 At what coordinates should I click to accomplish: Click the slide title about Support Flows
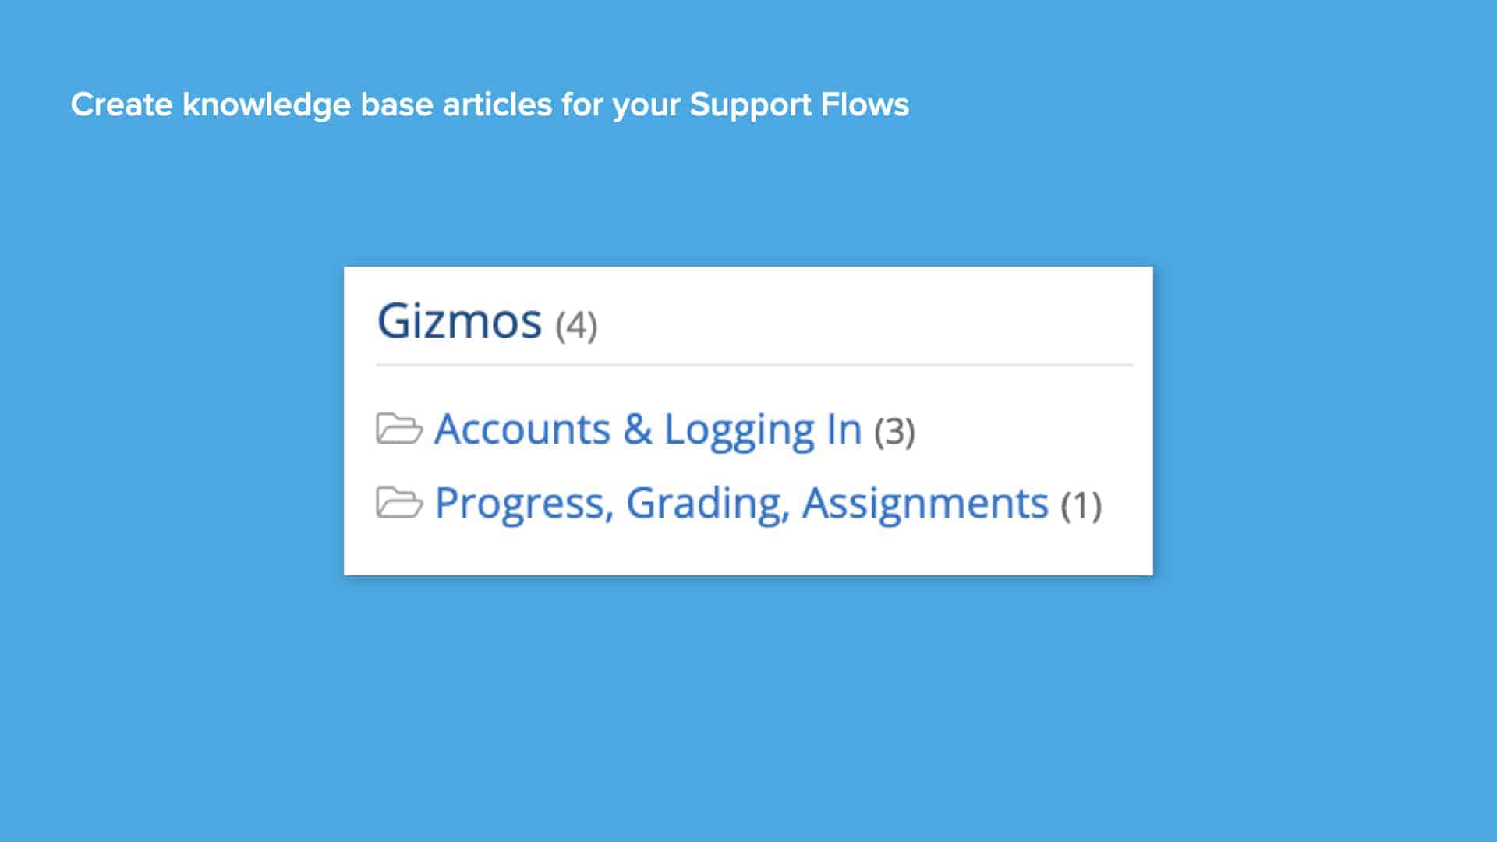(490, 104)
